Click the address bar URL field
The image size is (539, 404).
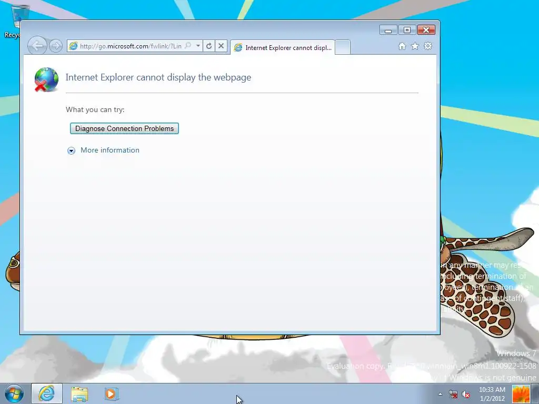click(131, 46)
